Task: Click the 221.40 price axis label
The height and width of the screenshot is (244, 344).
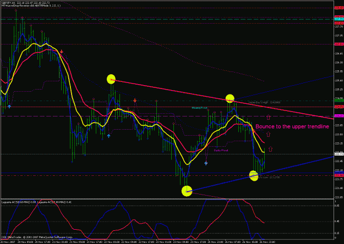Action: [x=338, y=188]
